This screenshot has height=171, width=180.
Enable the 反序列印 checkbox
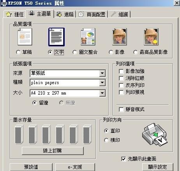pos(121,85)
